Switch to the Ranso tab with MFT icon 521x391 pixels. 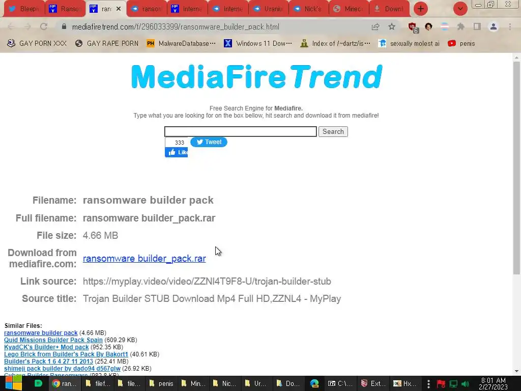[x=65, y=9]
